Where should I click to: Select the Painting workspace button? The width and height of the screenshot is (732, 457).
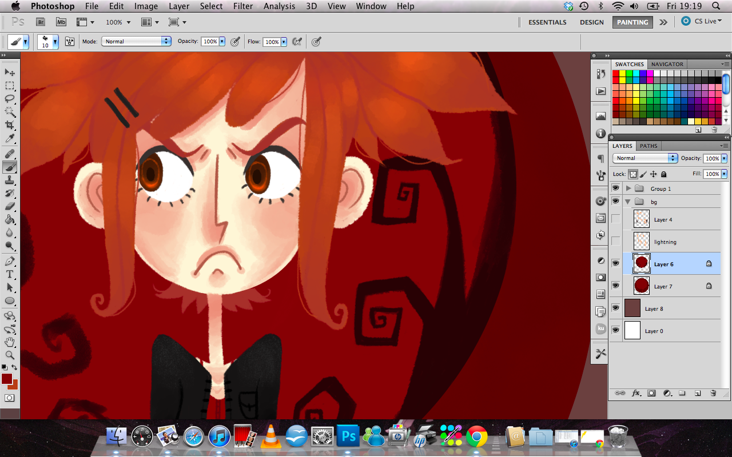point(632,22)
